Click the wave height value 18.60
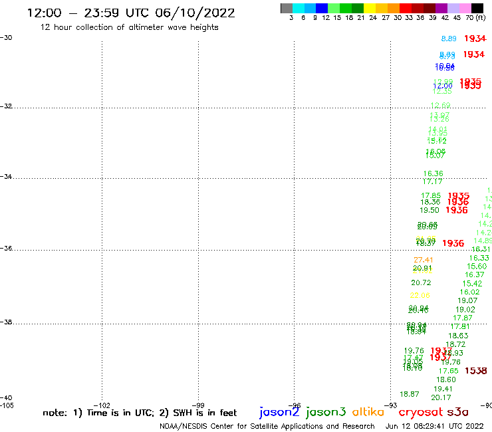492x432 pixels. click(x=446, y=379)
